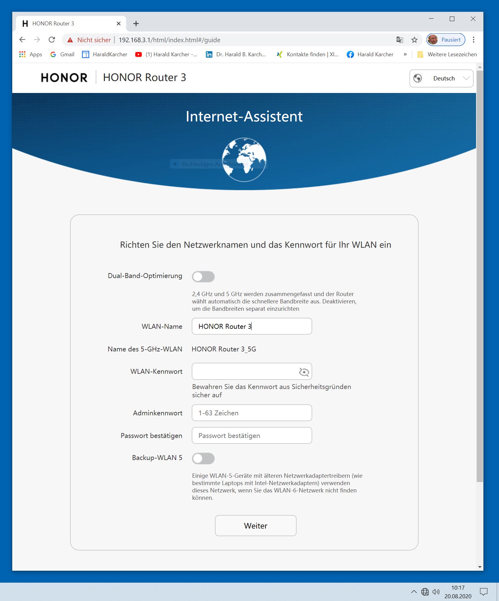The width and height of the screenshot is (499, 601).
Task: Click the 'HONOR Router 3_5G' value
Action: (x=224, y=349)
